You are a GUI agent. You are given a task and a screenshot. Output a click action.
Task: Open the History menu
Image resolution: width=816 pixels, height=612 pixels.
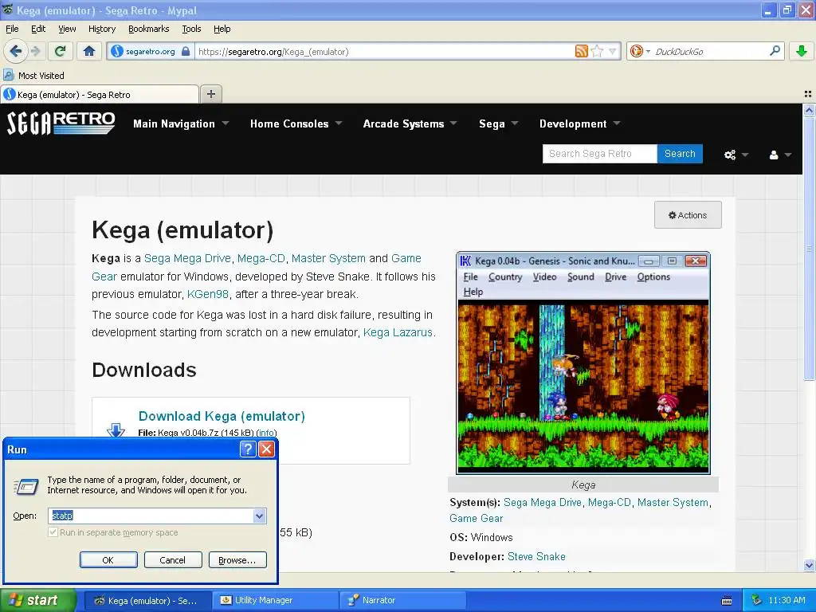(102, 29)
